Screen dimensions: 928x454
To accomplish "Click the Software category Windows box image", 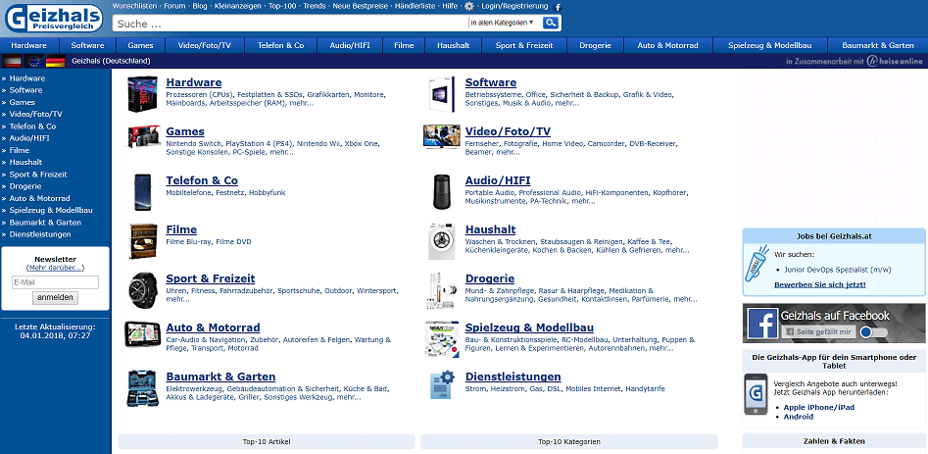I will pyautogui.click(x=442, y=94).
